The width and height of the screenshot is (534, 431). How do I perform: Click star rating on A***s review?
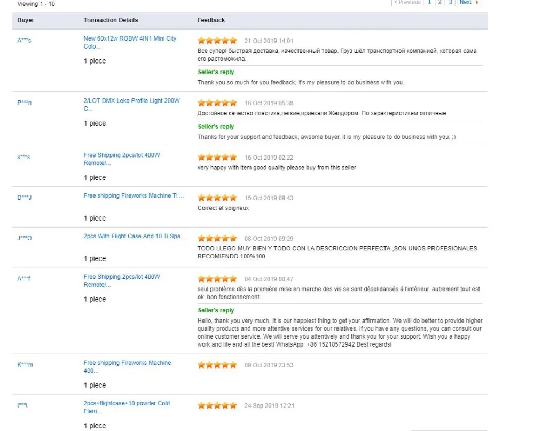(217, 40)
